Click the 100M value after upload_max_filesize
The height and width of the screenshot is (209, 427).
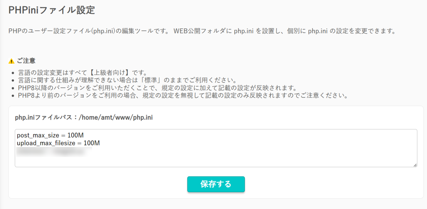pyautogui.click(x=92, y=143)
